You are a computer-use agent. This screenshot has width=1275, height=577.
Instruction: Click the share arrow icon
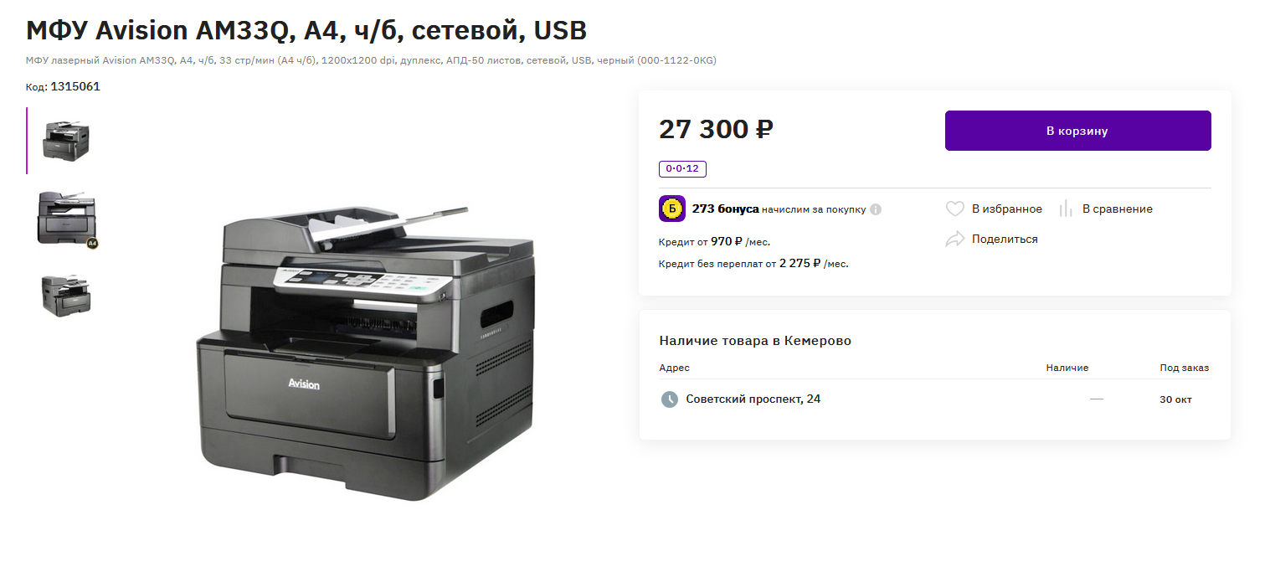point(955,239)
